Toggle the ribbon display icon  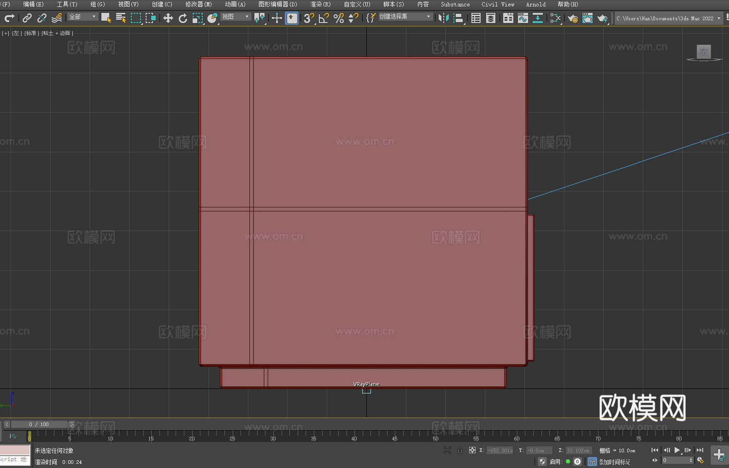(508, 18)
